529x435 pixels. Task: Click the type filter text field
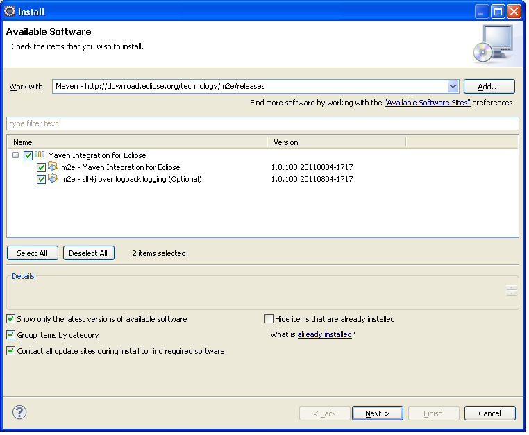coord(262,123)
